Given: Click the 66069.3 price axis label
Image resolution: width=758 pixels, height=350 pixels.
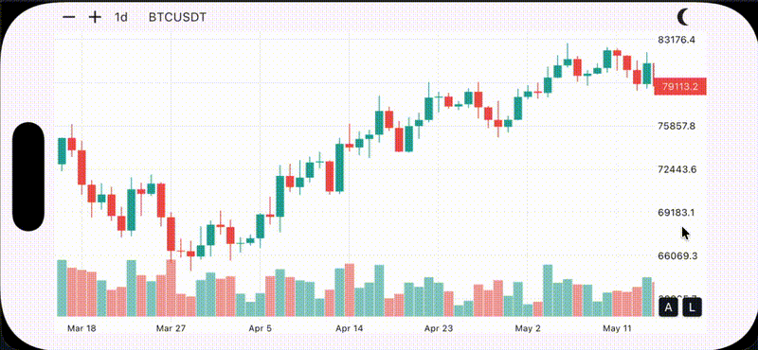Looking at the screenshot, I should 677,255.
